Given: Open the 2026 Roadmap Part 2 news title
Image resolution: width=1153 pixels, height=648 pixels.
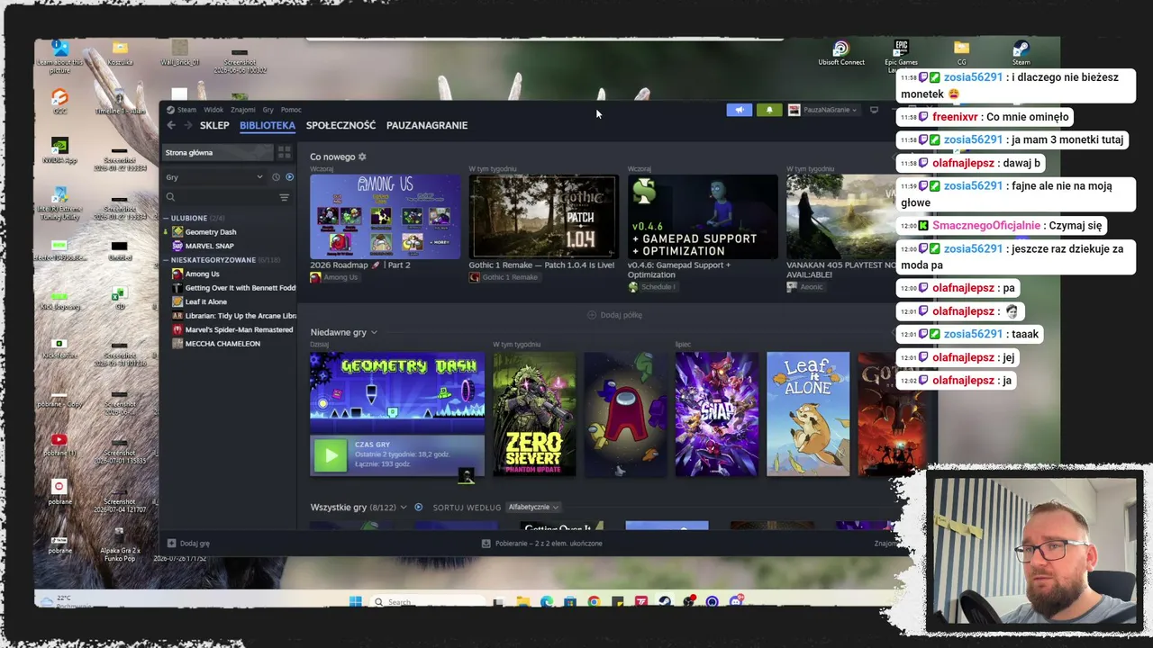Looking at the screenshot, I should click(359, 265).
